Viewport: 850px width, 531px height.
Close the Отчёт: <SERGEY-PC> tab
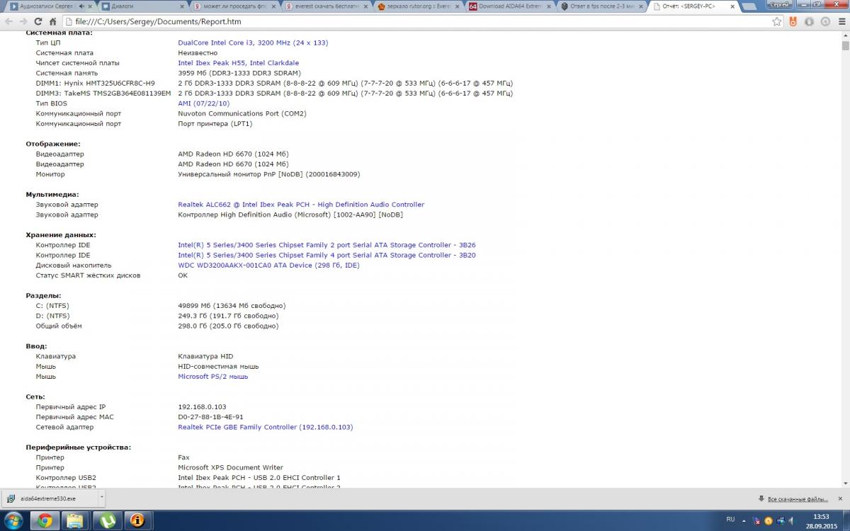pyautogui.click(x=734, y=6)
